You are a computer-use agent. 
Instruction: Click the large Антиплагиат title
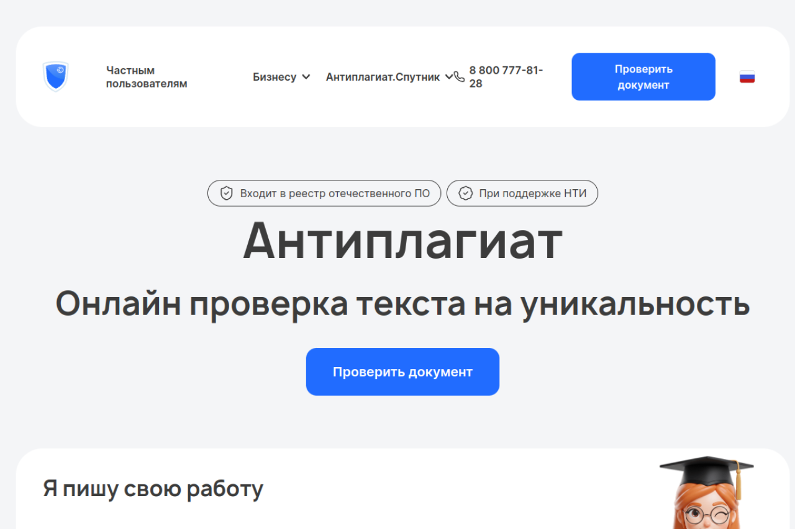[x=402, y=240]
